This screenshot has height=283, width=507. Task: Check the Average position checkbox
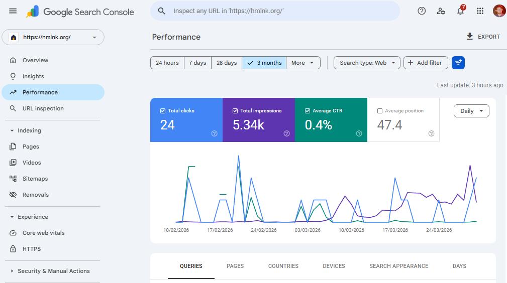[380, 111]
